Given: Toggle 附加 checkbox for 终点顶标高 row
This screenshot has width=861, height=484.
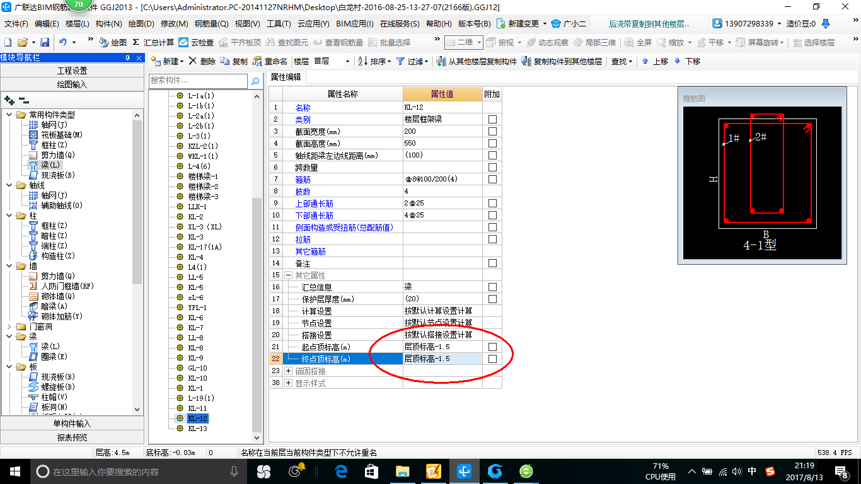Looking at the screenshot, I should pyautogui.click(x=492, y=359).
